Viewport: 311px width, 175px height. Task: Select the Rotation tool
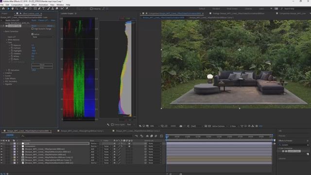click(x=21, y=9)
